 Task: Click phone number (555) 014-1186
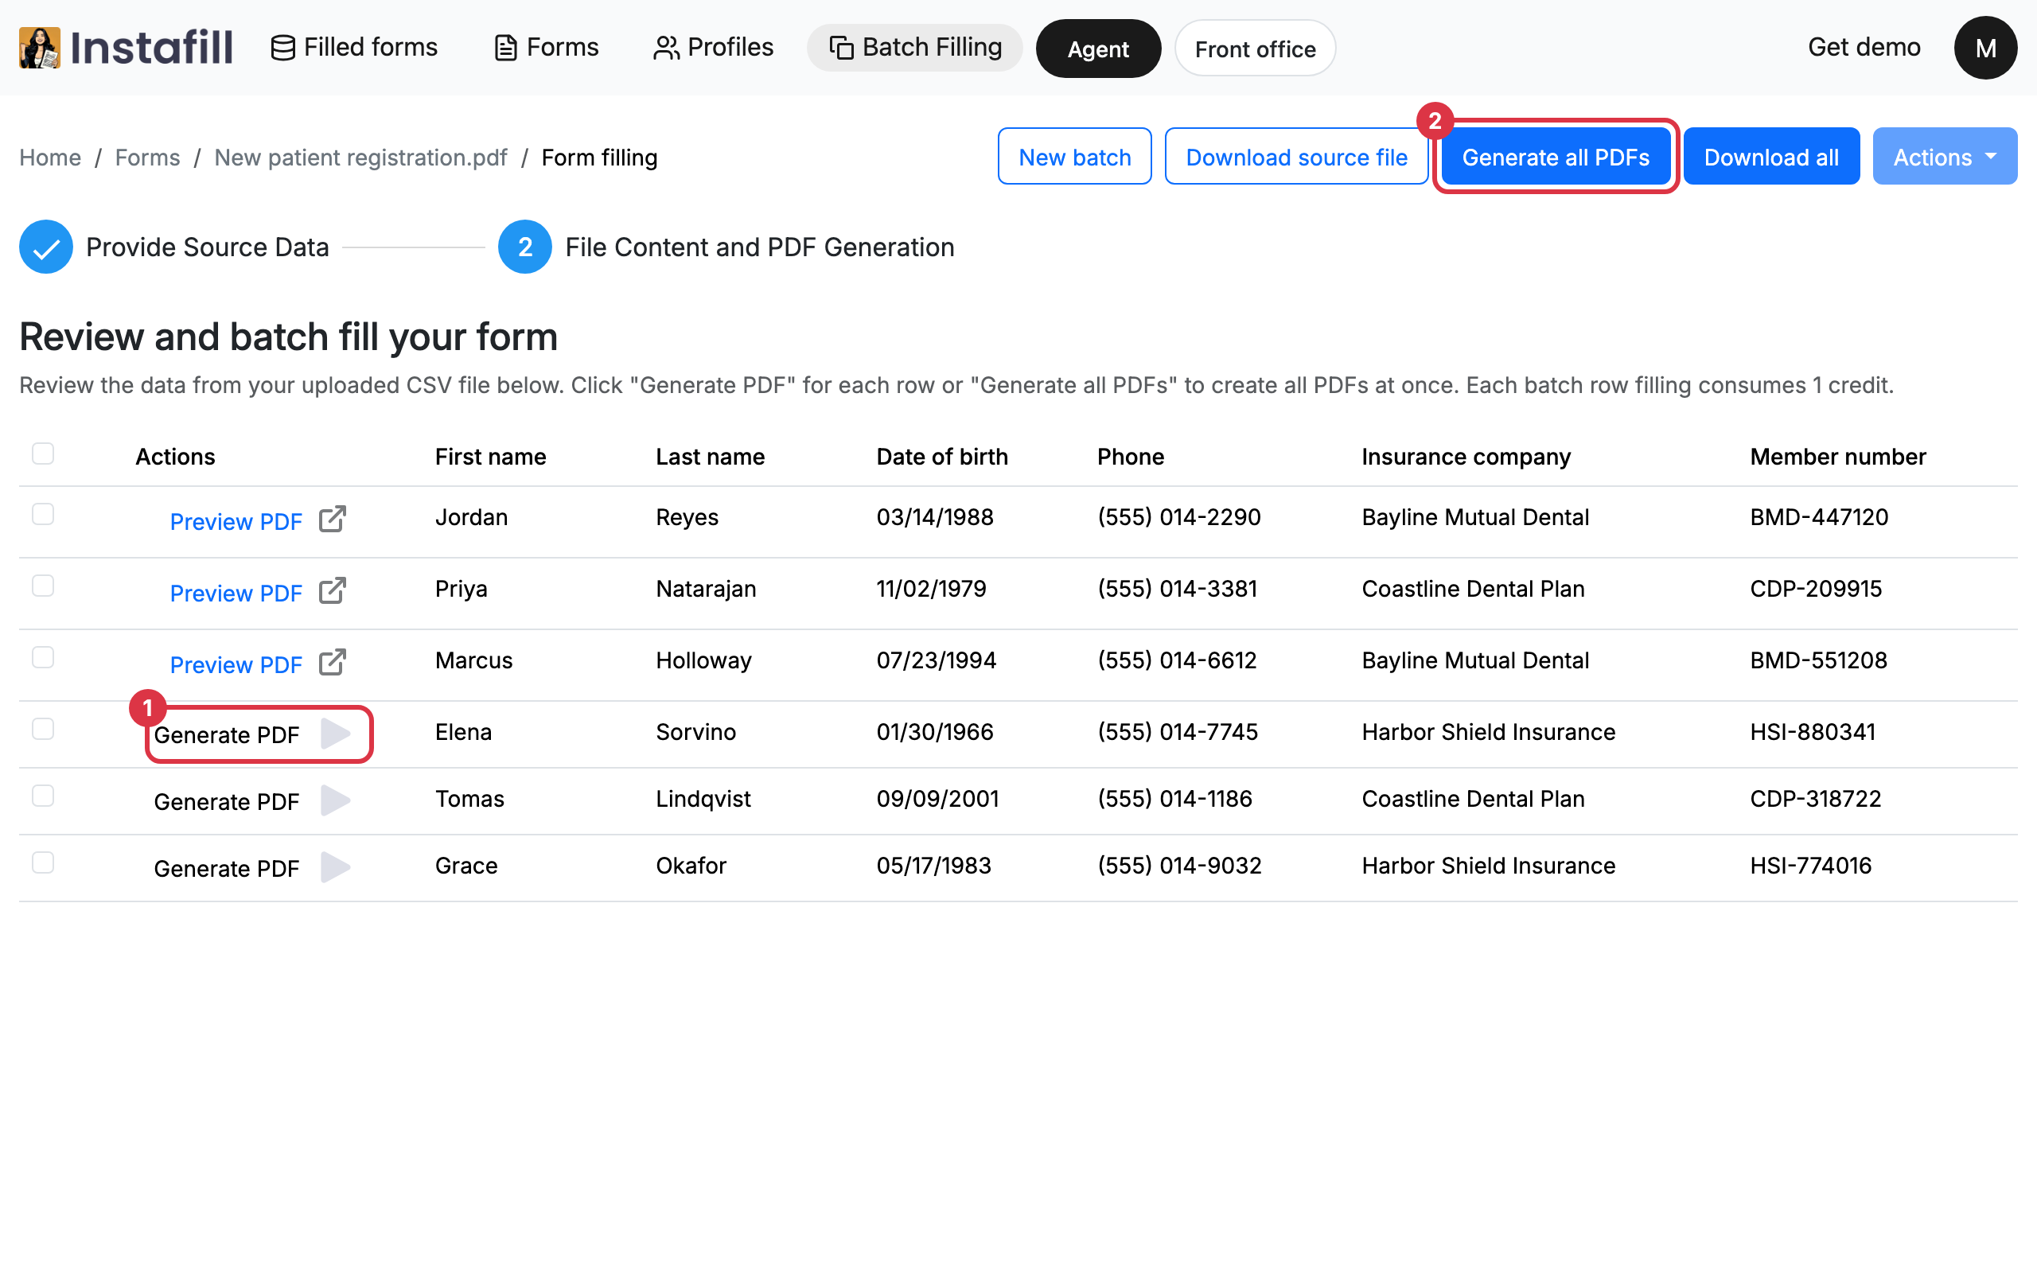[x=1174, y=798]
